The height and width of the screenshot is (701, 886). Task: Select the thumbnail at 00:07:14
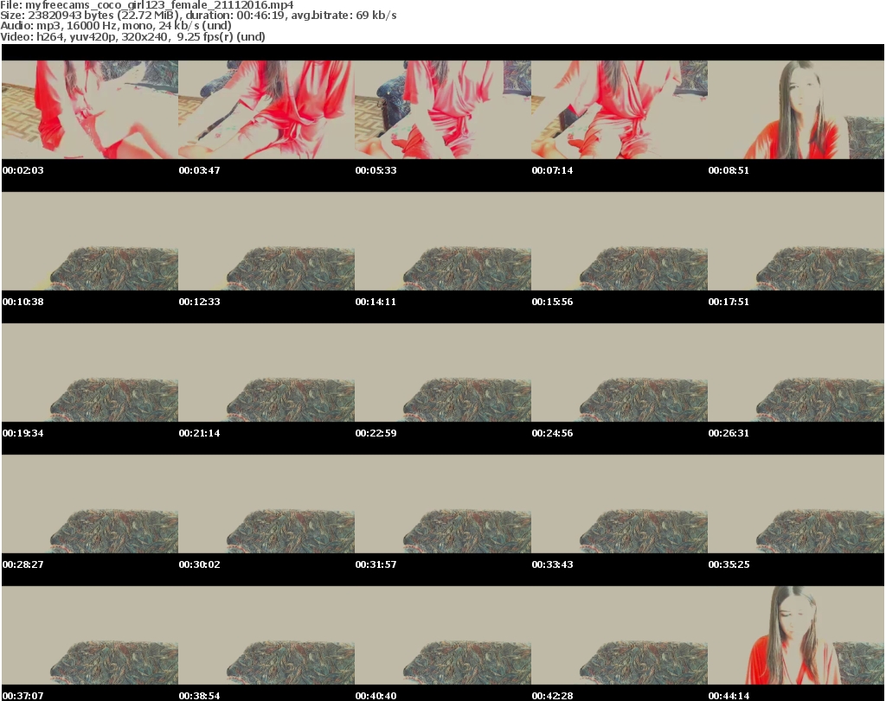620,110
